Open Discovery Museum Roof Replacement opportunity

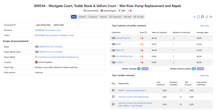133,97
